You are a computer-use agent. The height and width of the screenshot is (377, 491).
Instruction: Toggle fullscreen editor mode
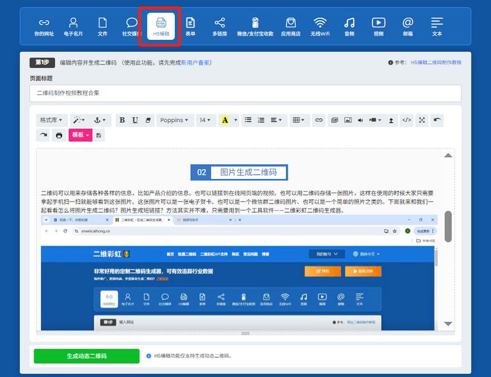[422, 120]
